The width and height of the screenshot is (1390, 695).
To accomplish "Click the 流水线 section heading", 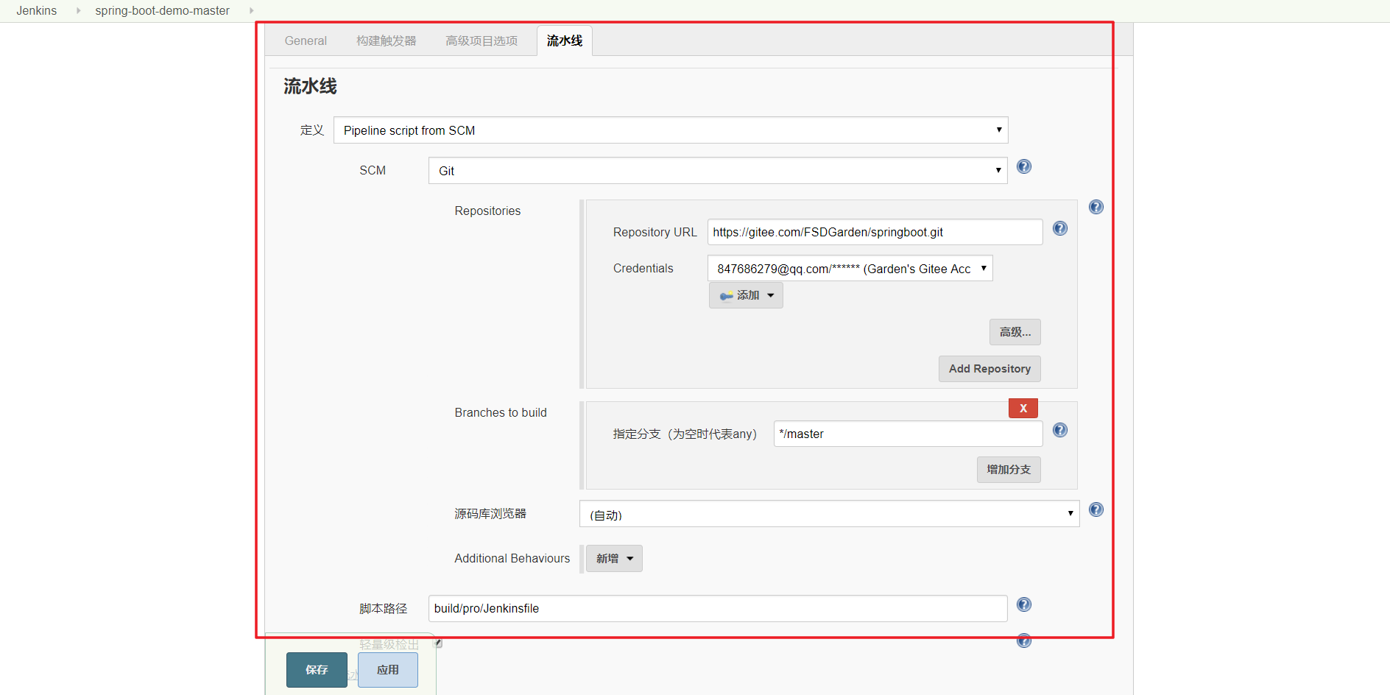I will [x=310, y=86].
